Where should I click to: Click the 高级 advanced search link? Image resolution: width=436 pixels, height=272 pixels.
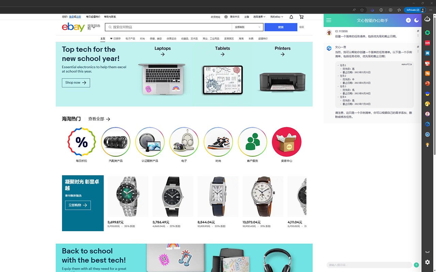(301, 27)
